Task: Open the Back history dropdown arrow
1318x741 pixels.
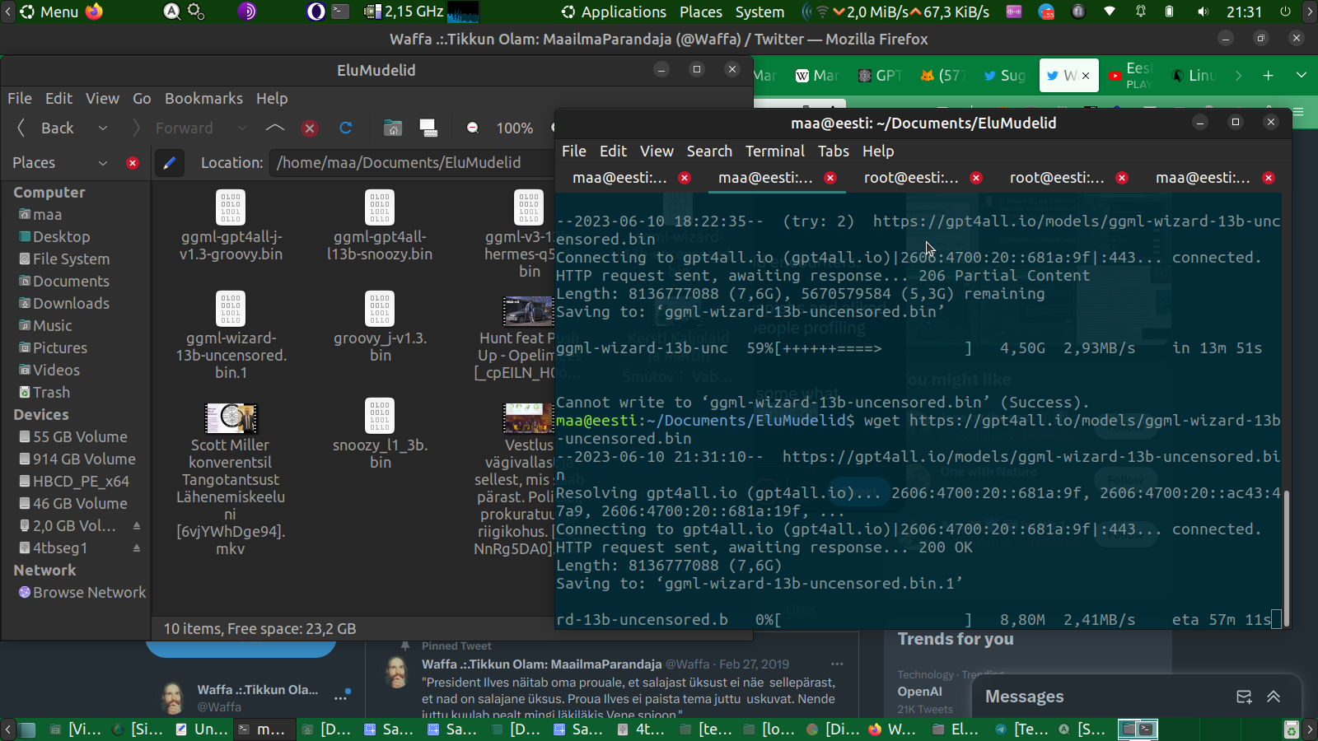Action: (103, 128)
